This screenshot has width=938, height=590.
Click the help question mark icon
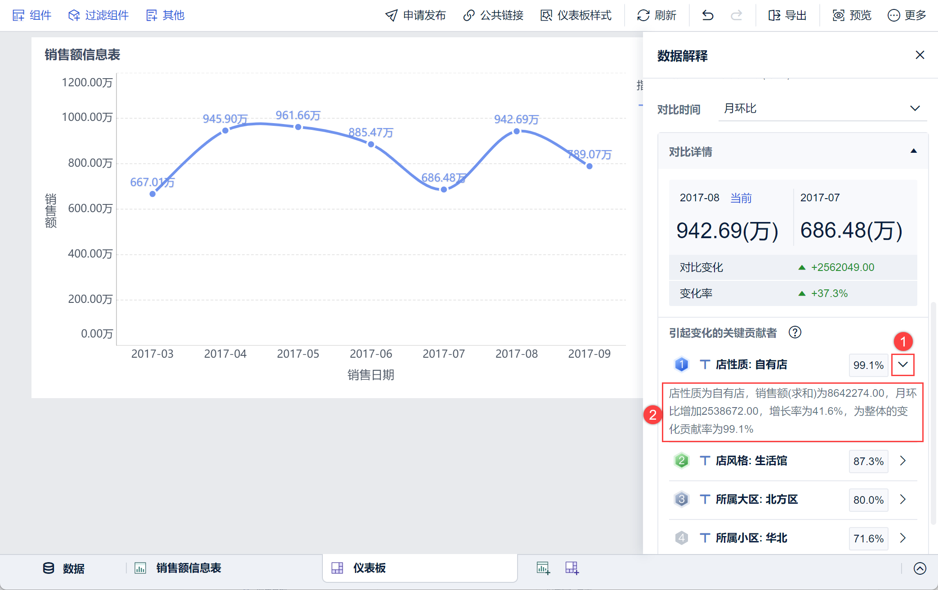point(795,333)
